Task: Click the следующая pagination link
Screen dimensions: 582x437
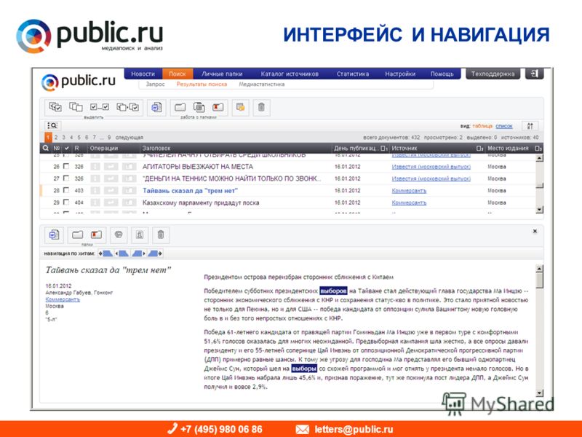Action: coord(129,138)
